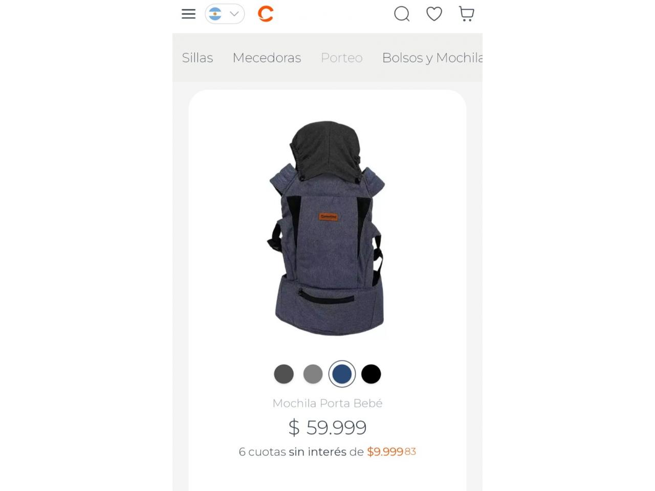
Task: Switch to the Mecedoras category
Action: tap(267, 58)
